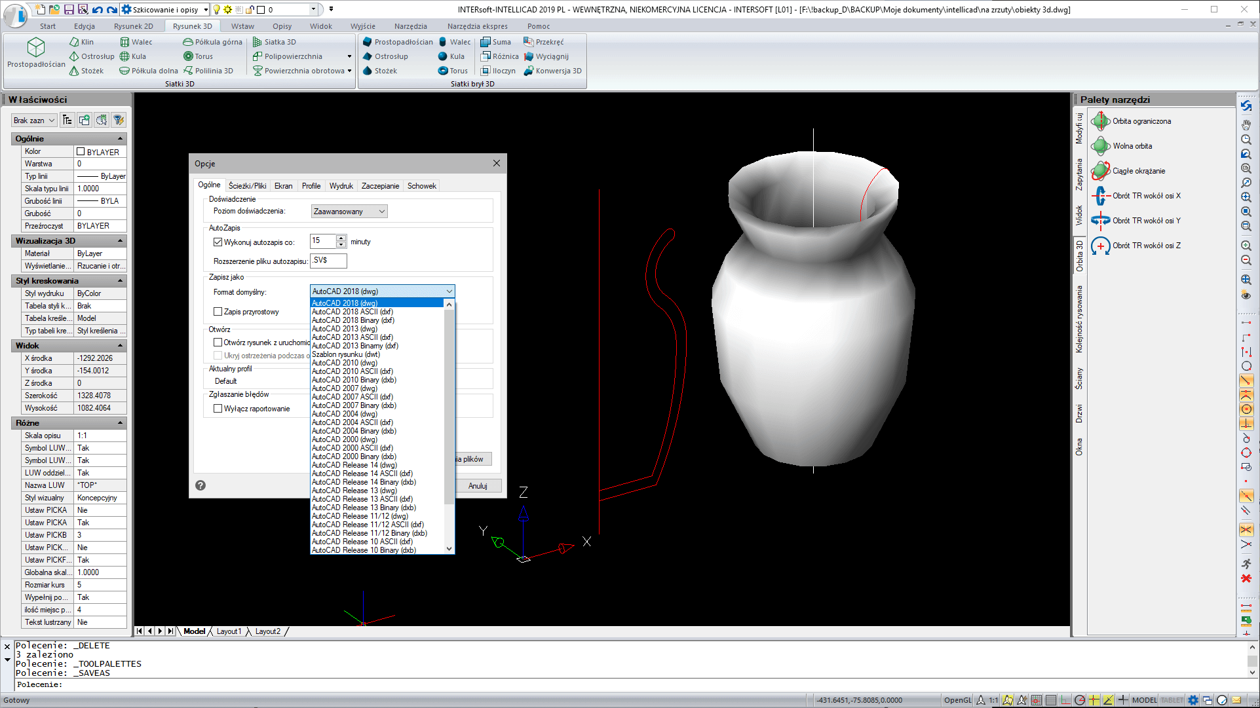
Task: Click layer color swatch in top toolbar
Action: [261, 9]
